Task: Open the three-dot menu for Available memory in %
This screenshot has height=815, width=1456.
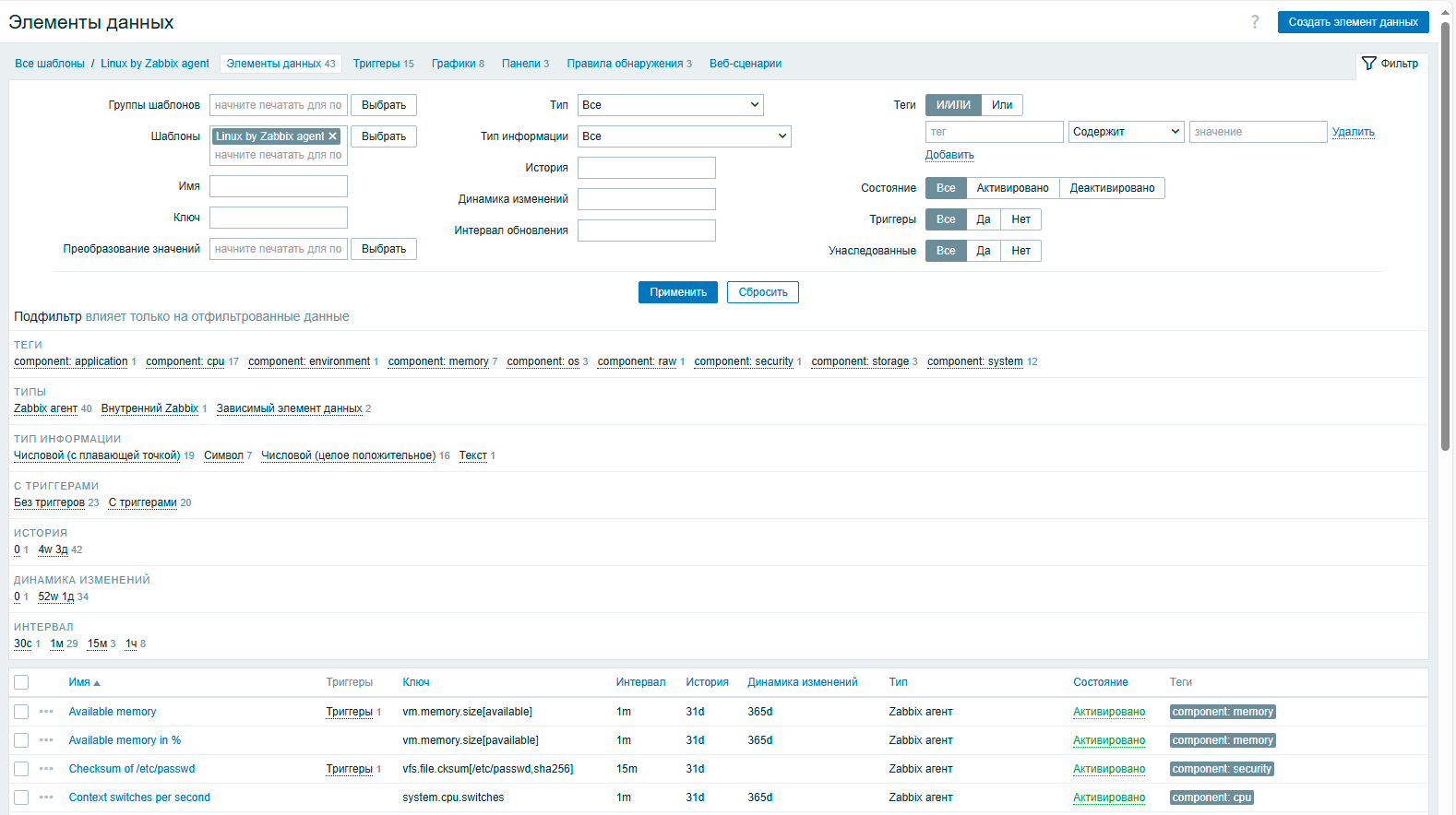Action: (x=46, y=740)
